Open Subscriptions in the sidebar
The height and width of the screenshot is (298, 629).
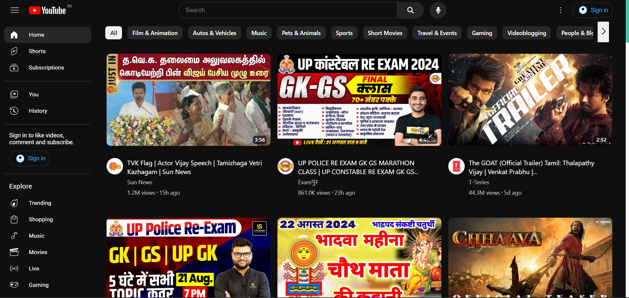48,68
